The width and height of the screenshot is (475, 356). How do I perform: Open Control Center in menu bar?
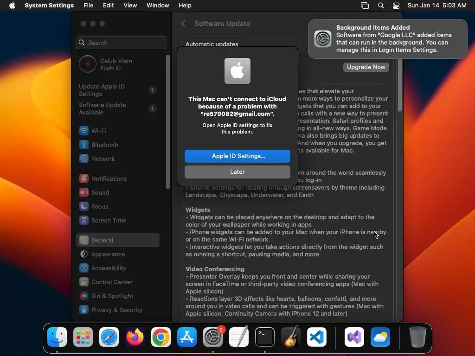(x=396, y=6)
